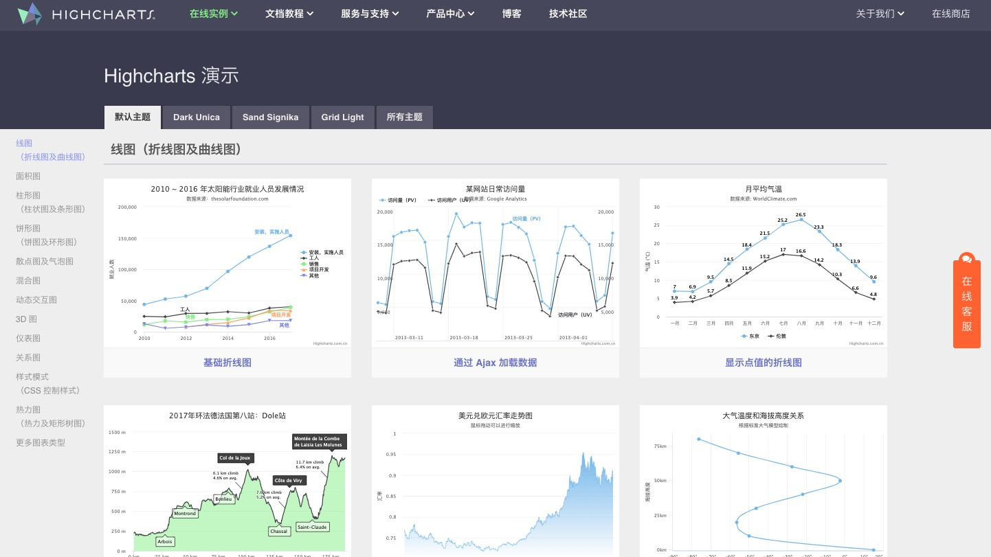The height and width of the screenshot is (557, 991).
Task: Open the 在线客服 chat bubble icon
Action: point(967,259)
